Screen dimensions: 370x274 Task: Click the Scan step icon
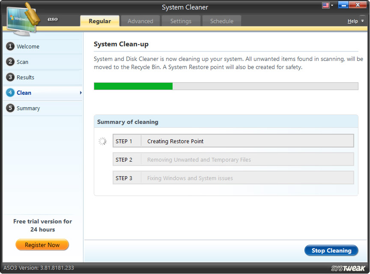point(10,62)
